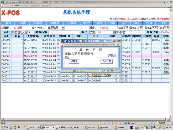Click the 开始 Start button on taskbar

click(x=4, y=127)
